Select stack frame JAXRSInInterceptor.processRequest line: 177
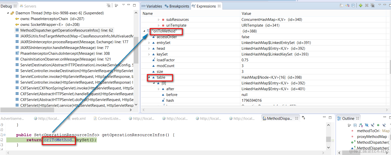Screen dimensions: 391x155 pyautogui.click(x=72, y=42)
